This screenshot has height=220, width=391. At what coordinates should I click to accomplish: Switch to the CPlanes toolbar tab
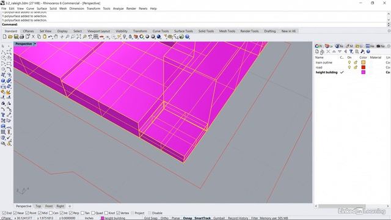28,31
